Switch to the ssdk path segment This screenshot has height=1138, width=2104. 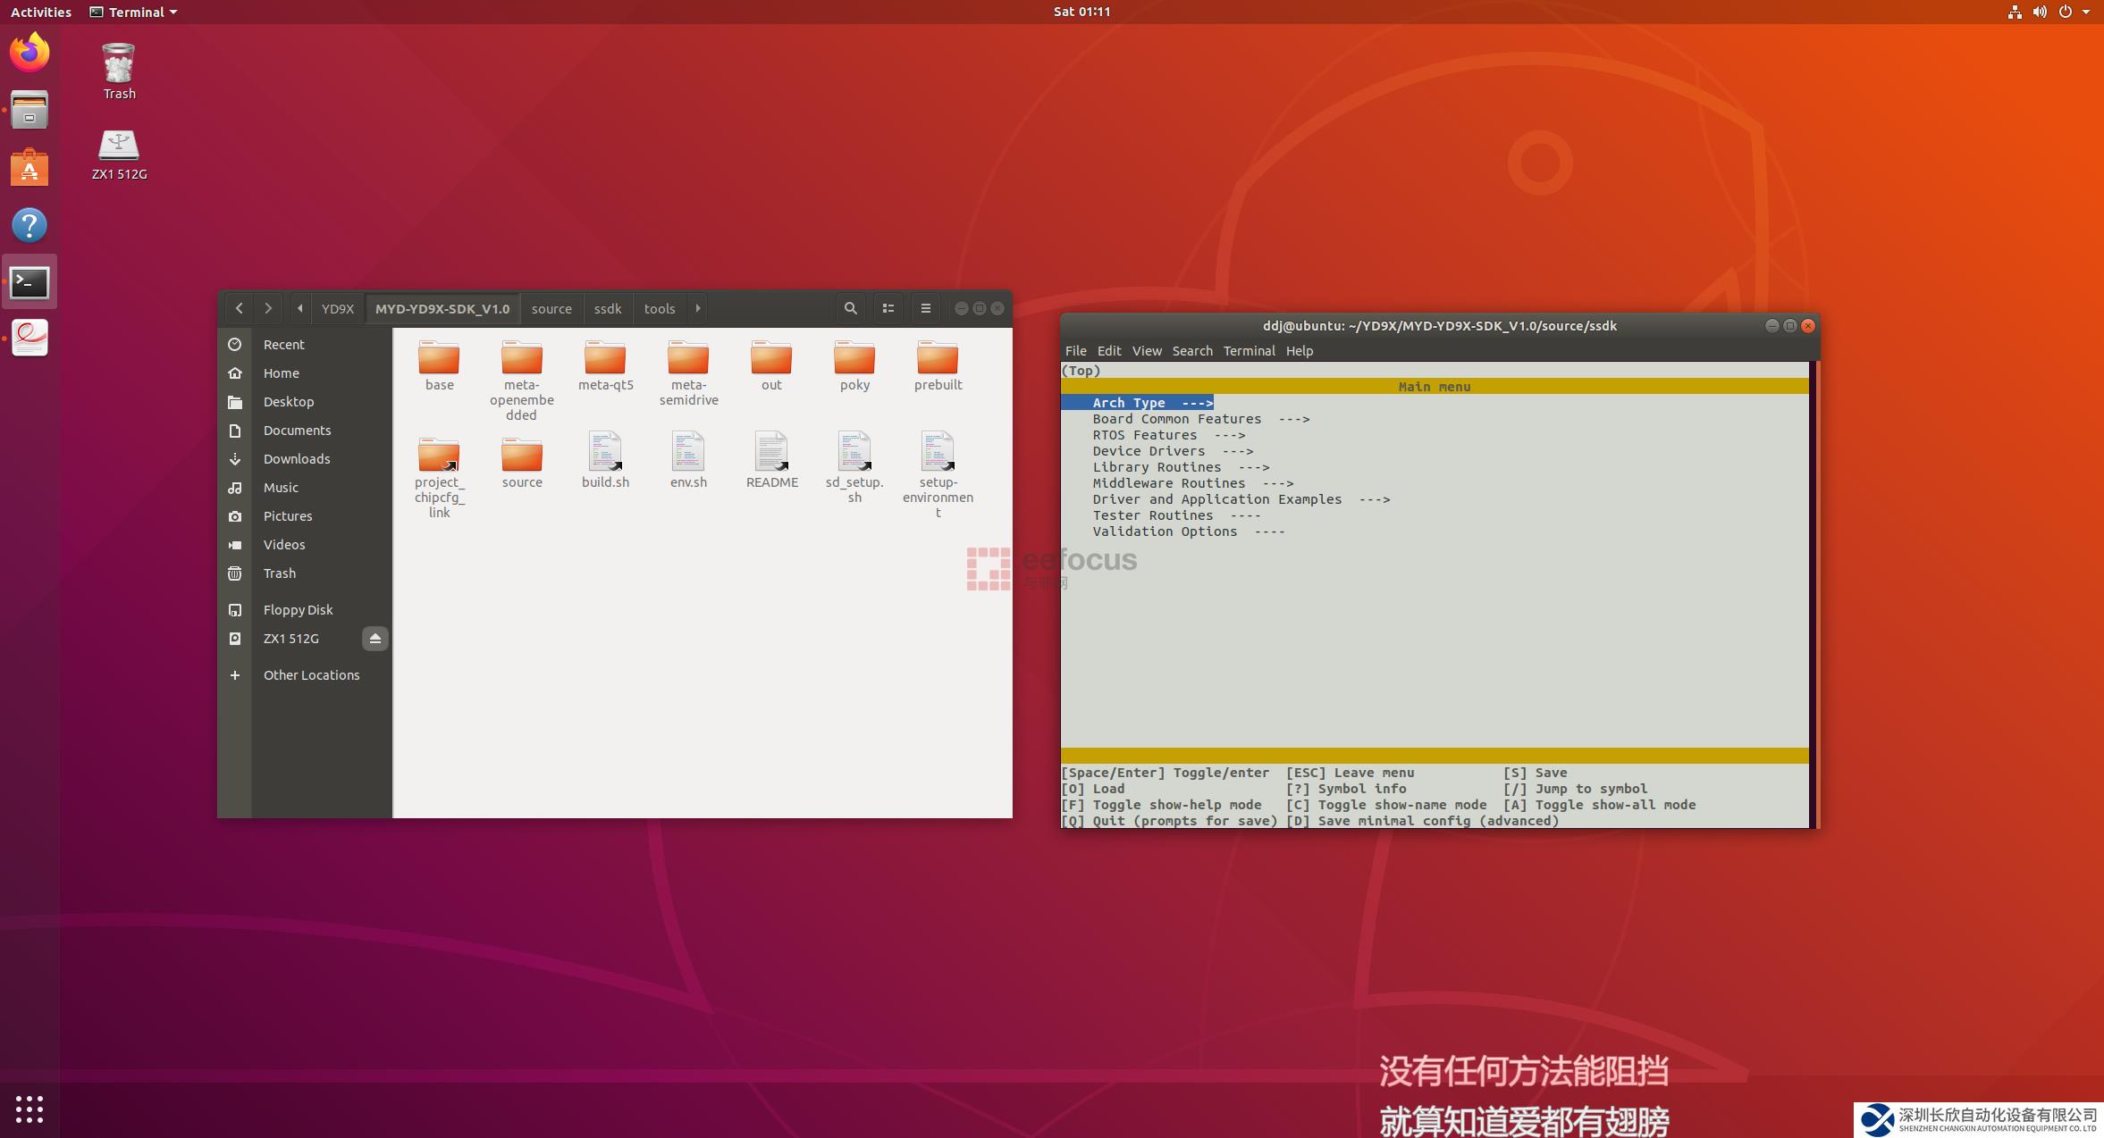click(607, 308)
